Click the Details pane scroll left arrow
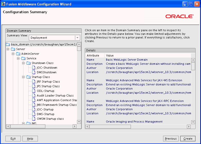201x144 pixels. [x=87, y=127]
